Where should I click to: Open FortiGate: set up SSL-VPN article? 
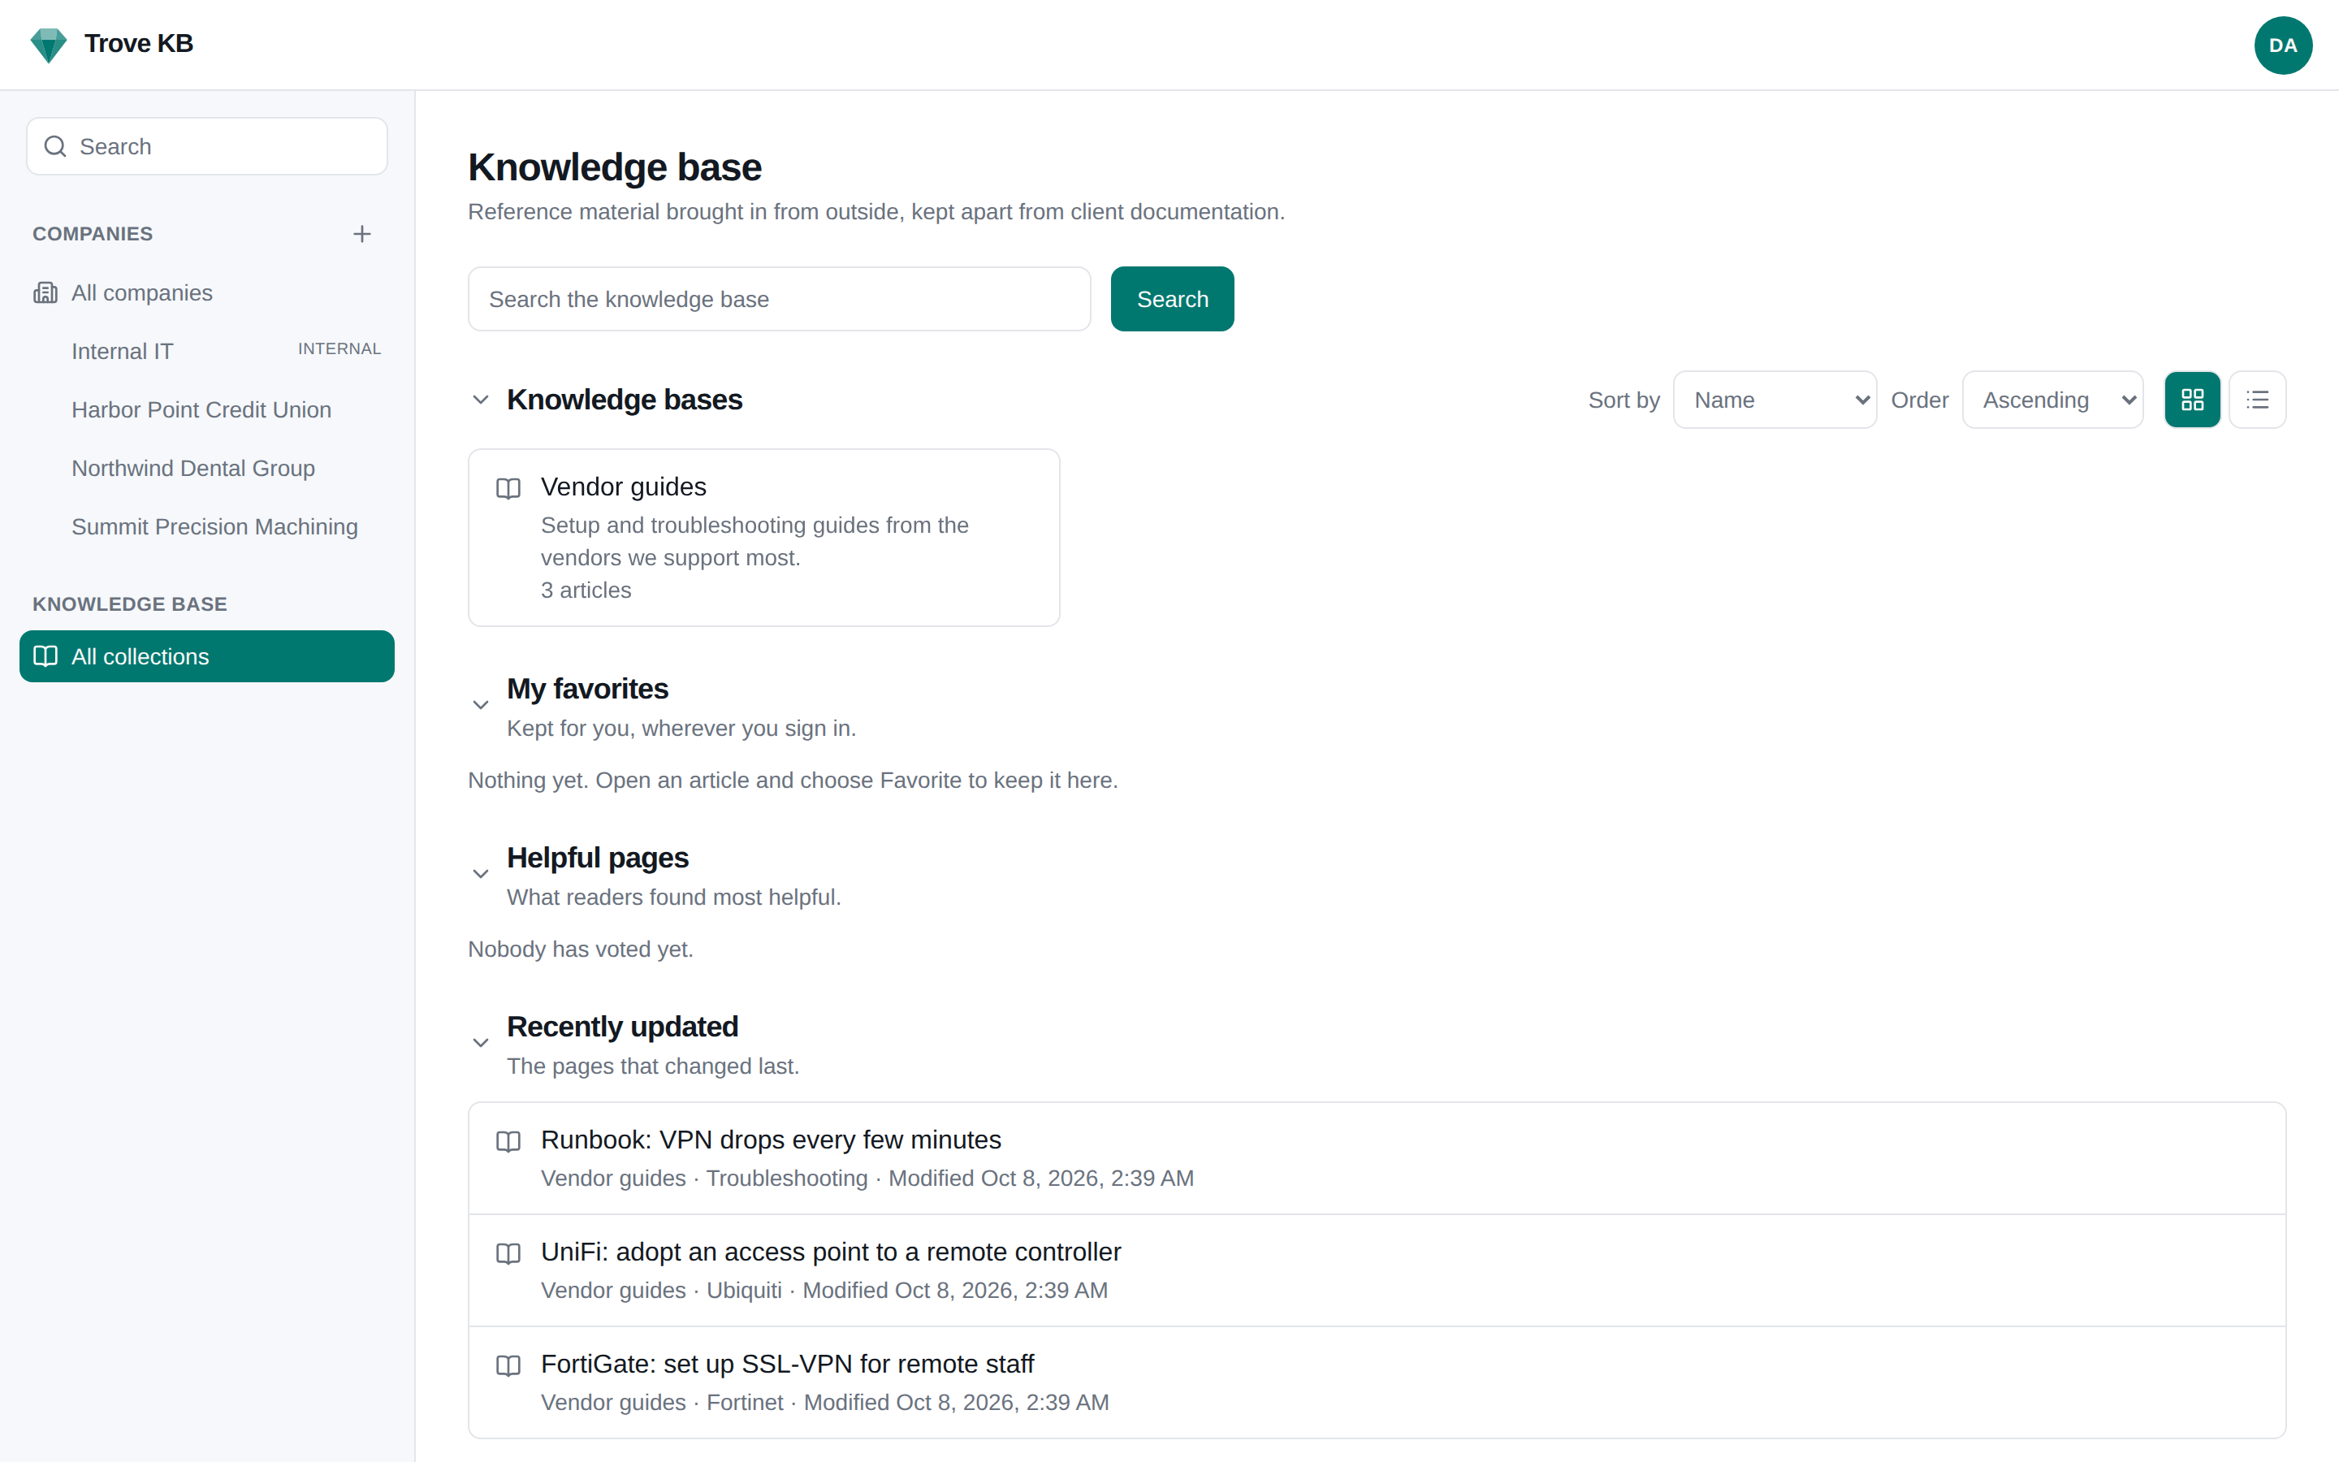787,1365
